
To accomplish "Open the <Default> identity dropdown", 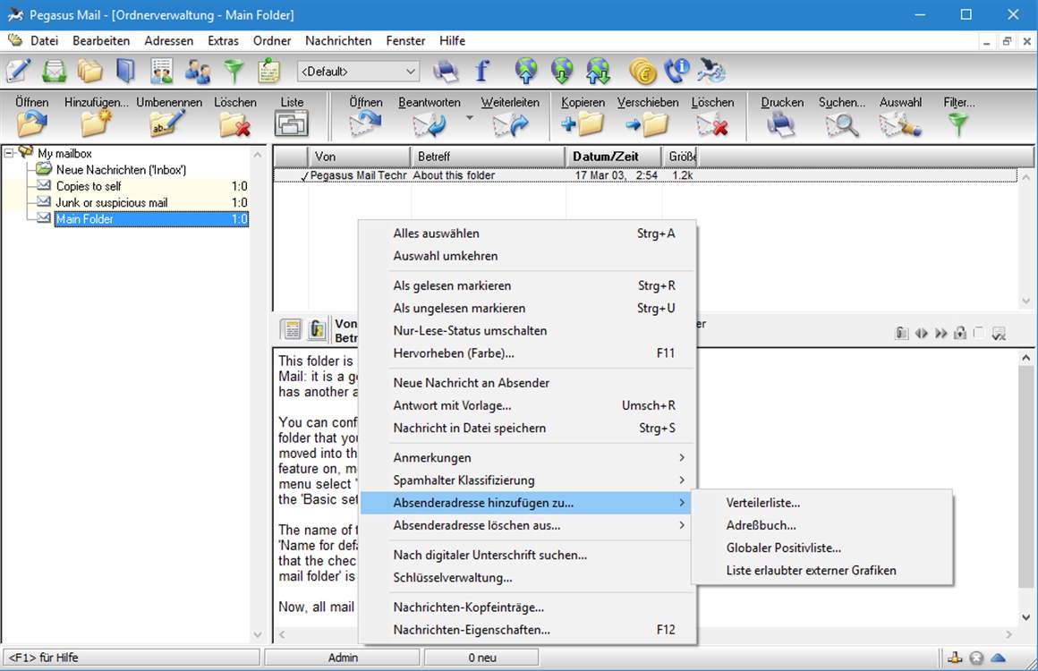I will click(x=357, y=71).
